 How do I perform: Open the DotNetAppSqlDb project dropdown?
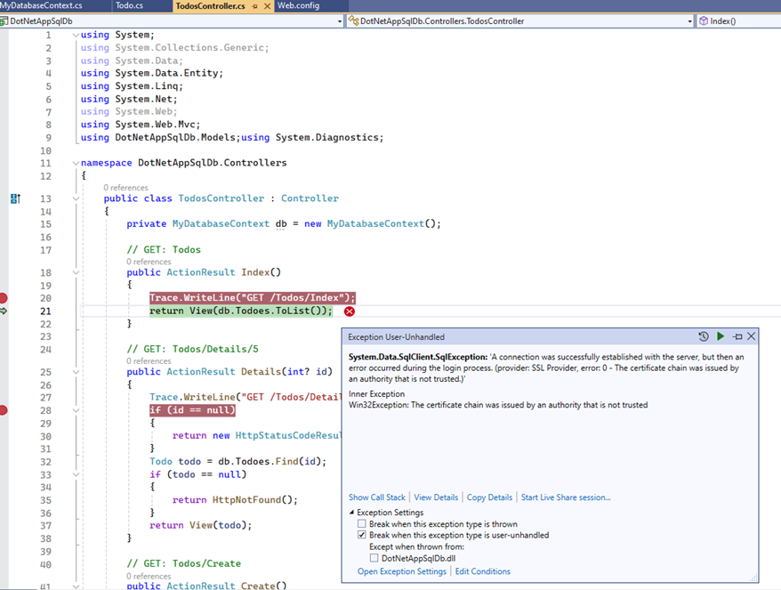coord(340,21)
